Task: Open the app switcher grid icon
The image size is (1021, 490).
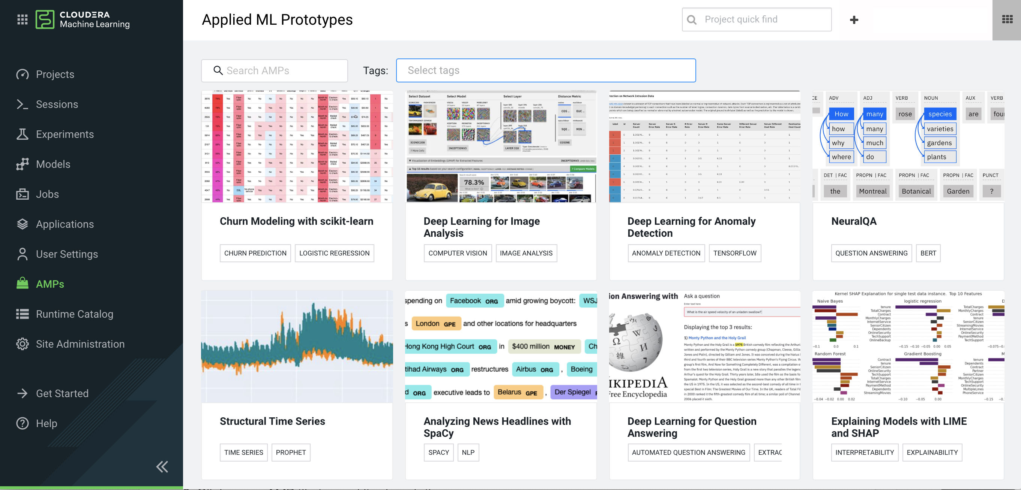Action: [22, 19]
